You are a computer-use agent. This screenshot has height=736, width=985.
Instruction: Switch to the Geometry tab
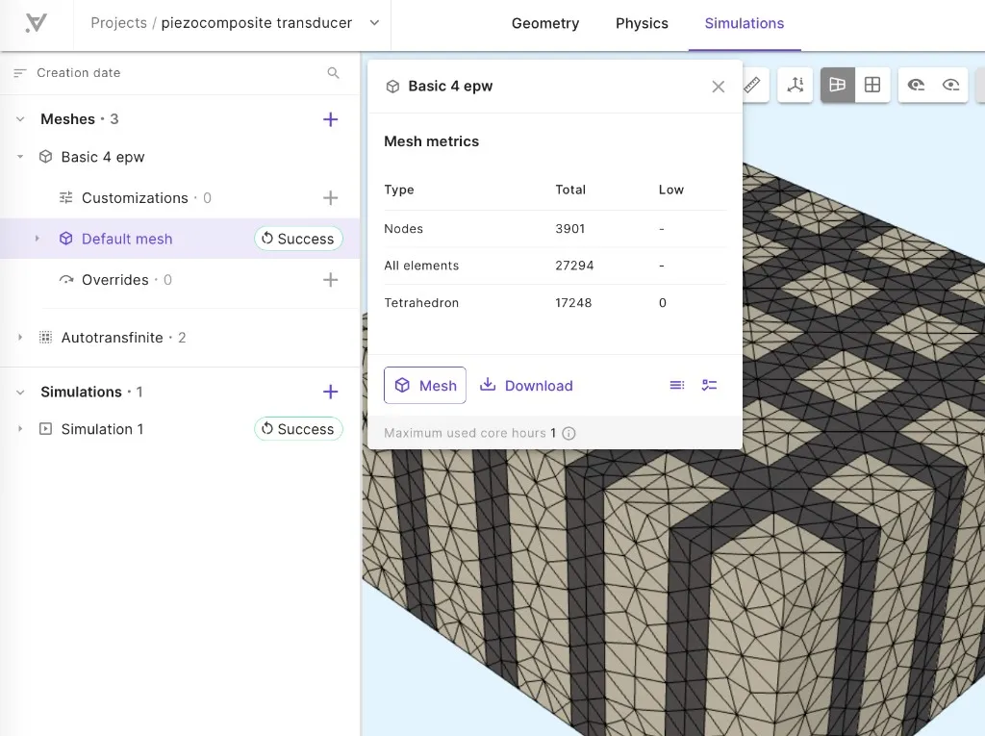(x=545, y=23)
